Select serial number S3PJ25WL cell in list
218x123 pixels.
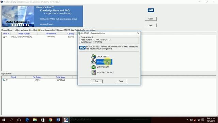click(51, 37)
